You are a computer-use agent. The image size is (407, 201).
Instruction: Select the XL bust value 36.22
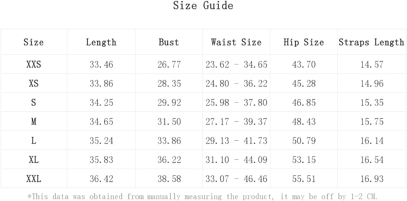pos(169,160)
